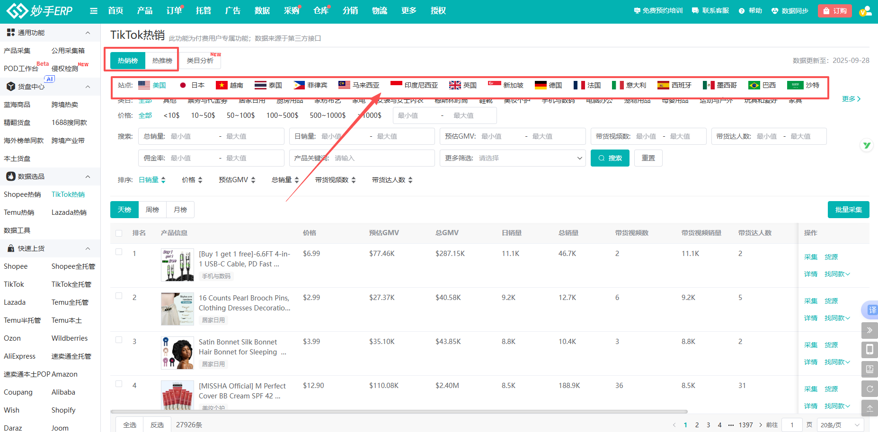Image resolution: width=878 pixels, height=432 pixels.
Task: Check the box for rank 4 product
Action: click(x=119, y=384)
